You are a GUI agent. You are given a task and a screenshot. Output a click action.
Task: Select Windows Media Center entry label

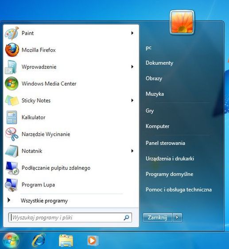(49, 84)
